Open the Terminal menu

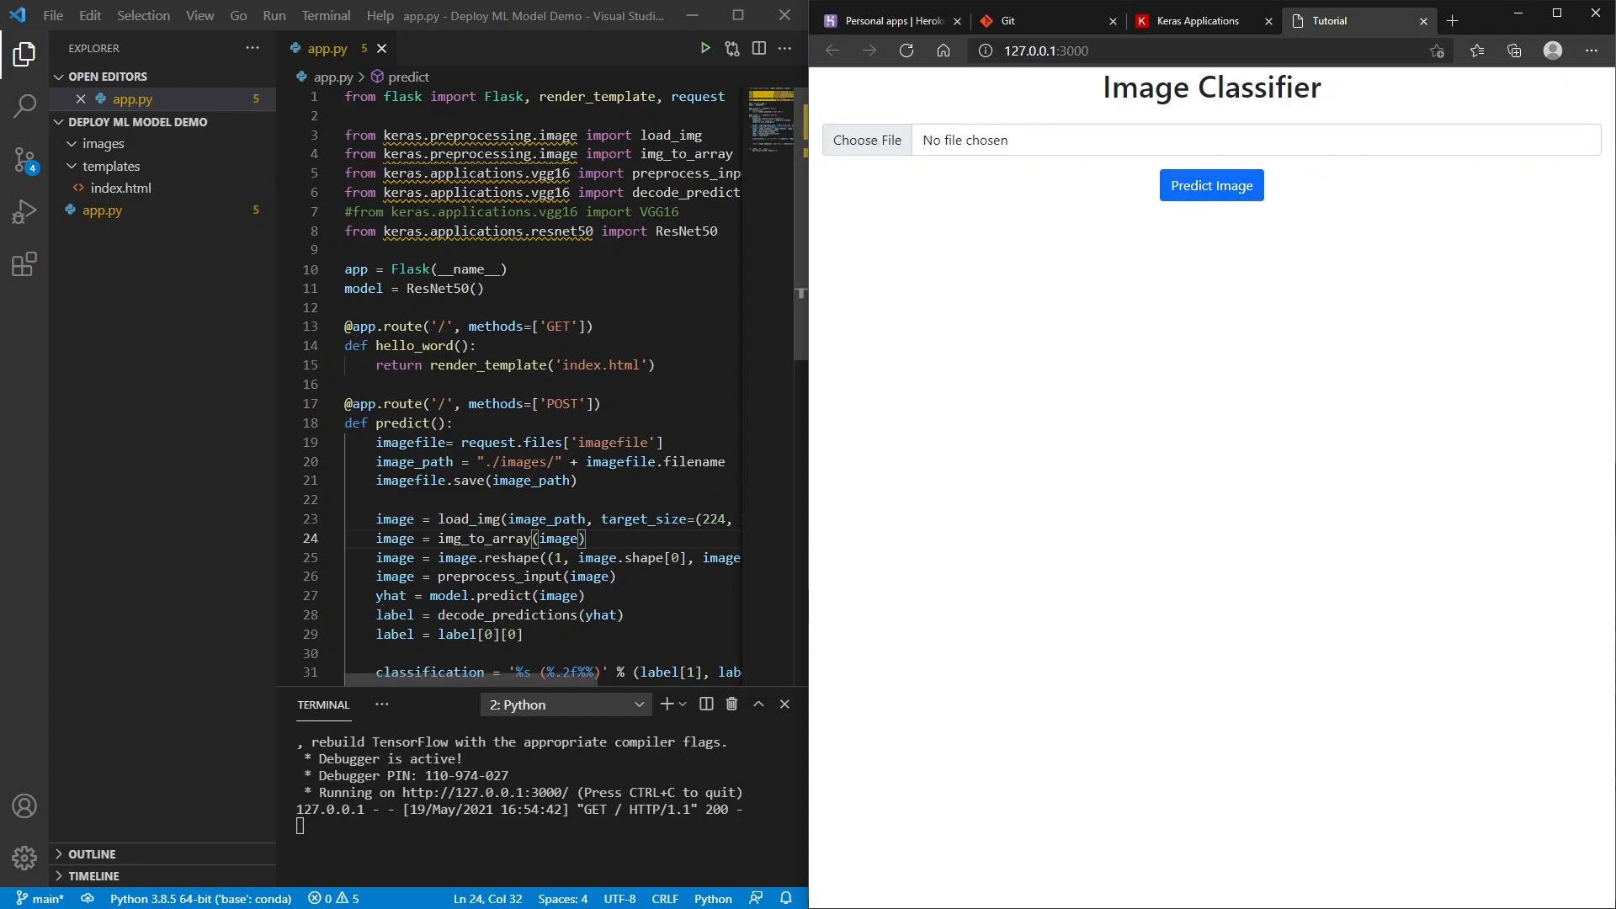click(326, 15)
